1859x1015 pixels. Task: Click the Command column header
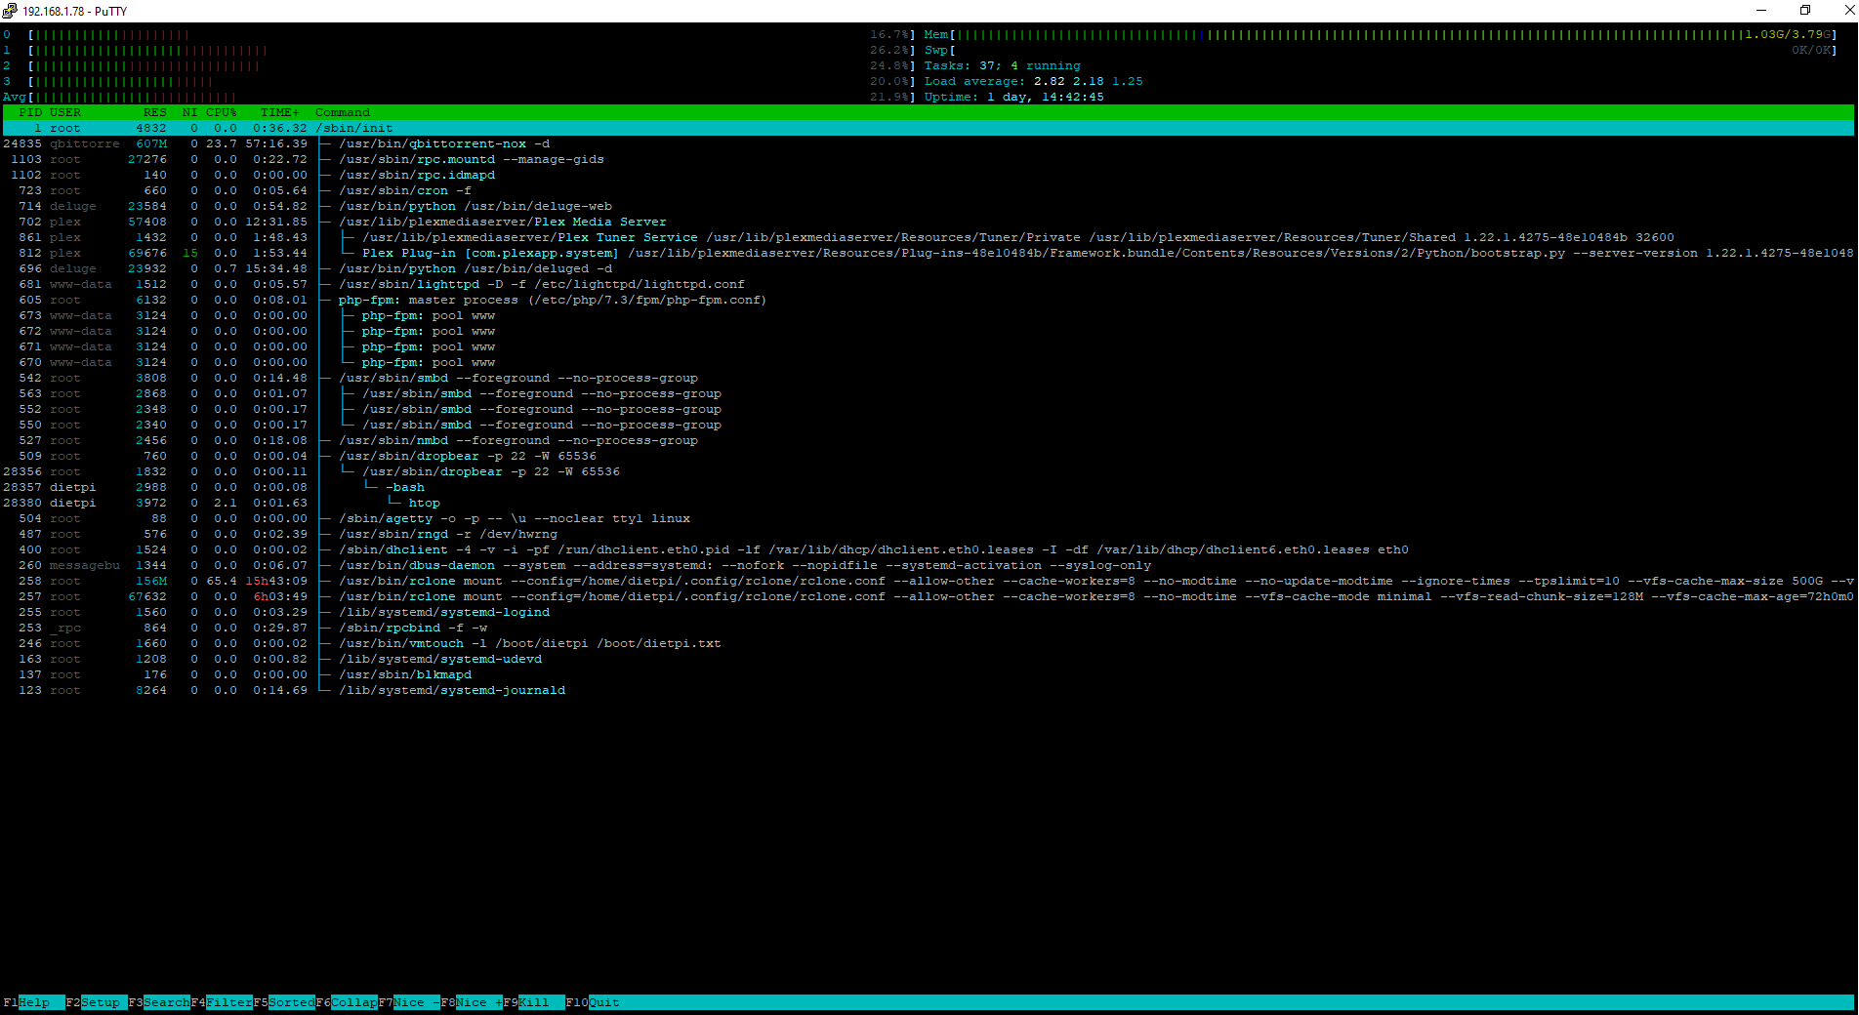point(343,112)
